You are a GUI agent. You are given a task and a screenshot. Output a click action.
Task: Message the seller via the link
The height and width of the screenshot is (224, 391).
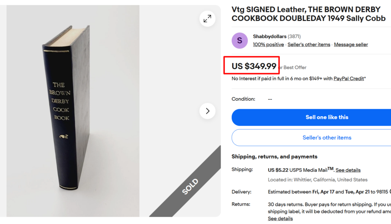coord(351,45)
